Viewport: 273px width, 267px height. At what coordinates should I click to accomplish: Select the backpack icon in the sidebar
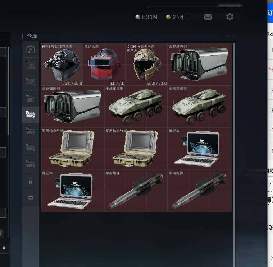pos(31,50)
